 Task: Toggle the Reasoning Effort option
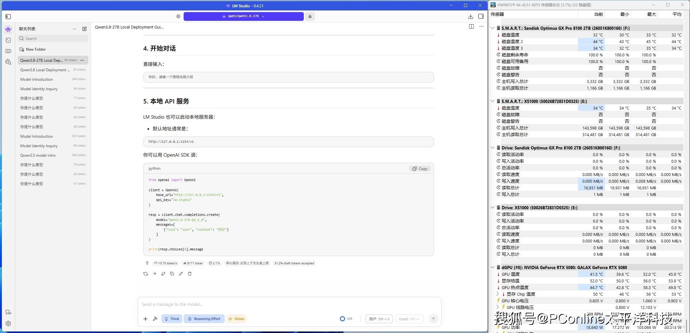204,319
